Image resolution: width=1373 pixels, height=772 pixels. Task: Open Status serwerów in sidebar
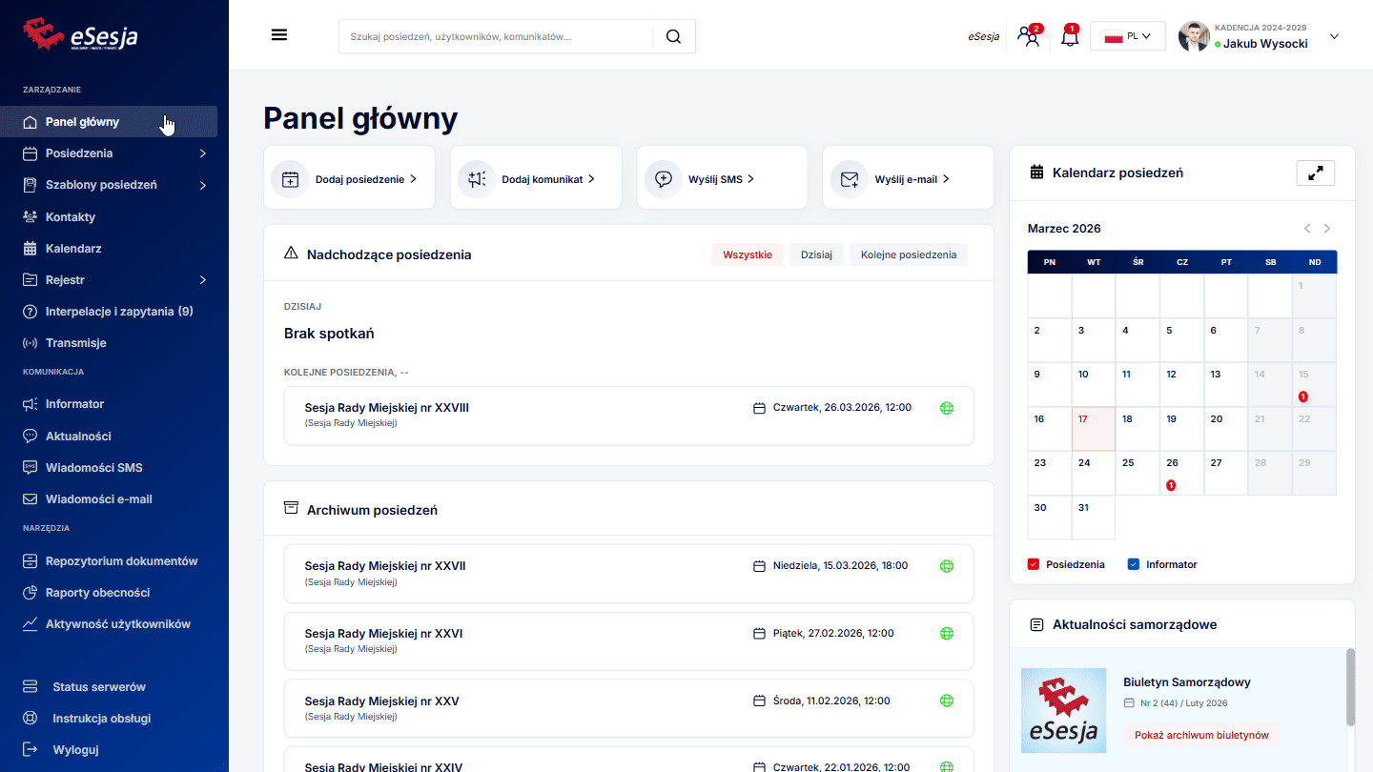click(x=99, y=686)
